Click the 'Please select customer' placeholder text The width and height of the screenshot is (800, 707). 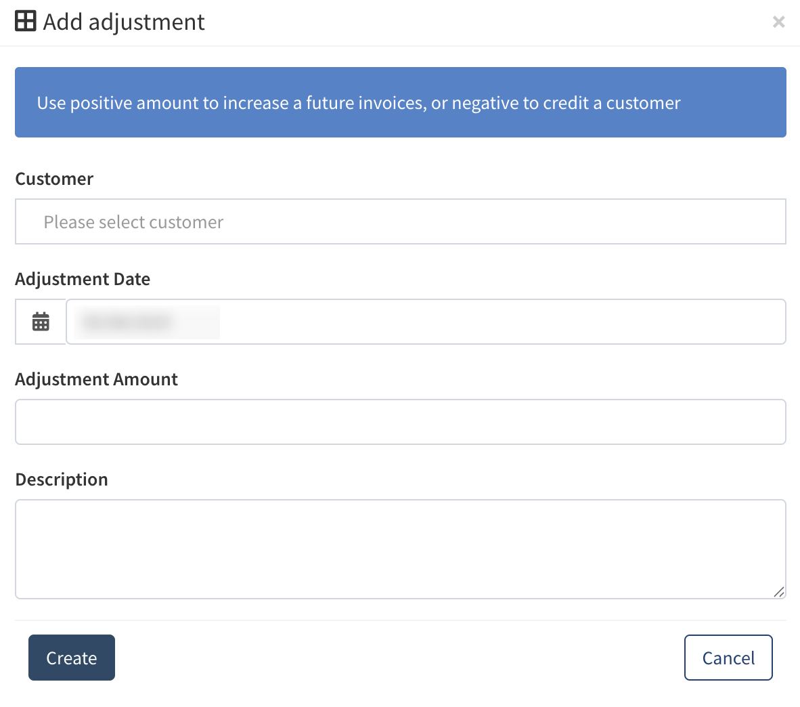(x=133, y=222)
